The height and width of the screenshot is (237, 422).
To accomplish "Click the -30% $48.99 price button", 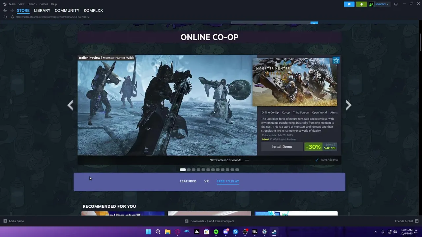I will [321, 147].
